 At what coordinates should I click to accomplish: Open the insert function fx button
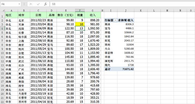(45, 4)
